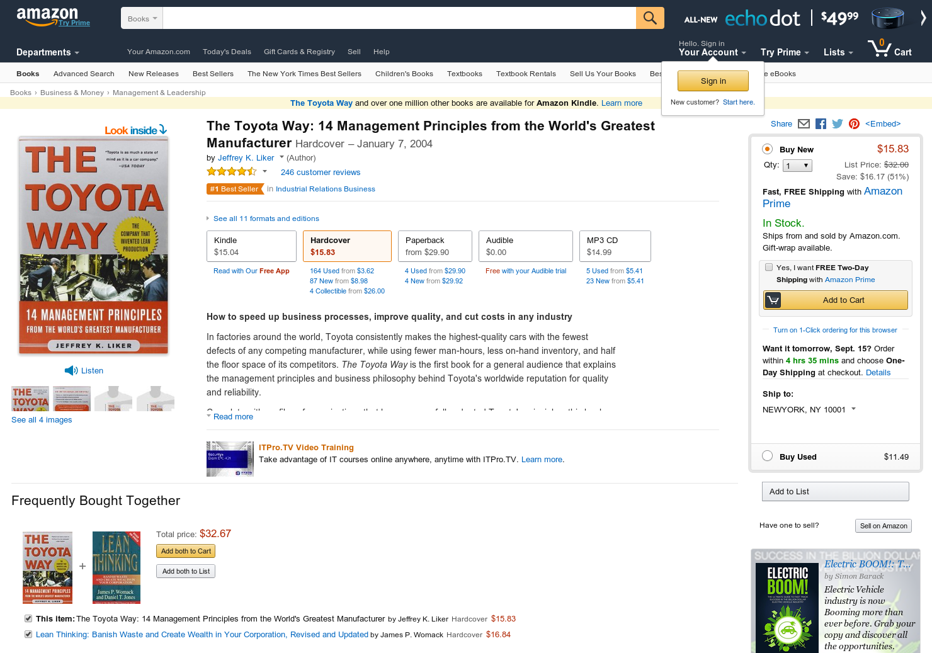Open Look inside preview
The width and height of the screenshot is (932, 653).
click(135, 130)
